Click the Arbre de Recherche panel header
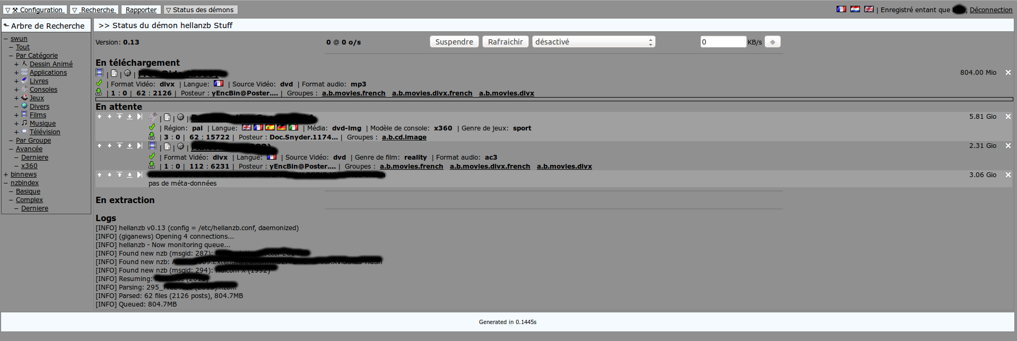The height and width of the screenshot is (341, 1017). click(x=46, y=25)
